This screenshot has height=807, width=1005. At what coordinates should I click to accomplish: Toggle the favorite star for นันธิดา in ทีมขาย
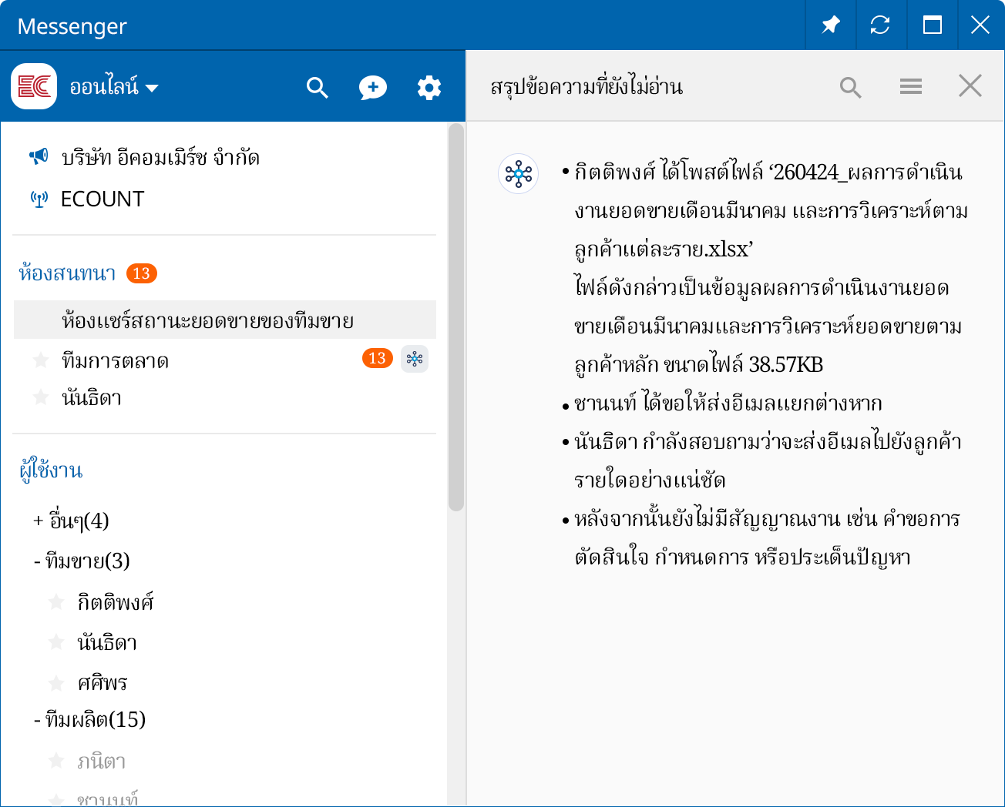pos(56,642)
